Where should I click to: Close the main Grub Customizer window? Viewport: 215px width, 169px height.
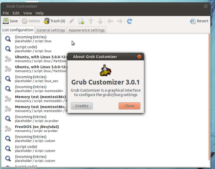(x=206, y=6)
